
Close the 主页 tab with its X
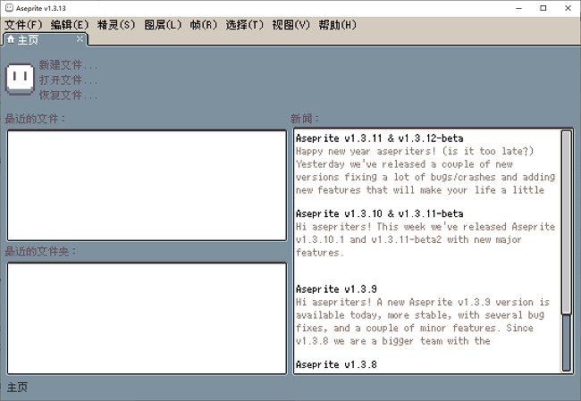pyautogui.click(x=80, y=38)
